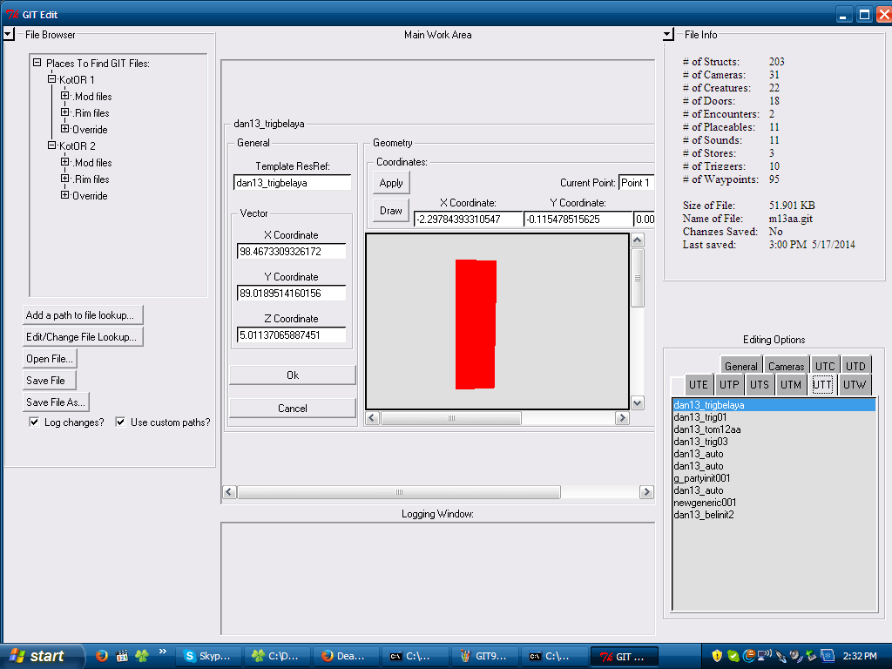Click the Main Work Area horizontal scrollbar thumb
This screenshot has width=892, height=669.
[x=399, y=492]
